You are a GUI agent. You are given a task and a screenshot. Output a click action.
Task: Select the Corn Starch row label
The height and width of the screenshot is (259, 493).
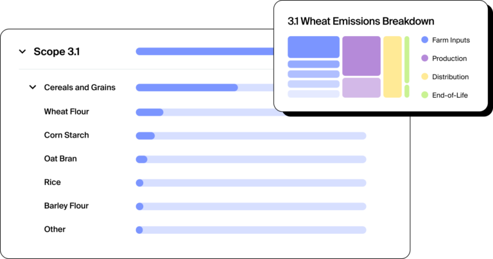[66, 136]
